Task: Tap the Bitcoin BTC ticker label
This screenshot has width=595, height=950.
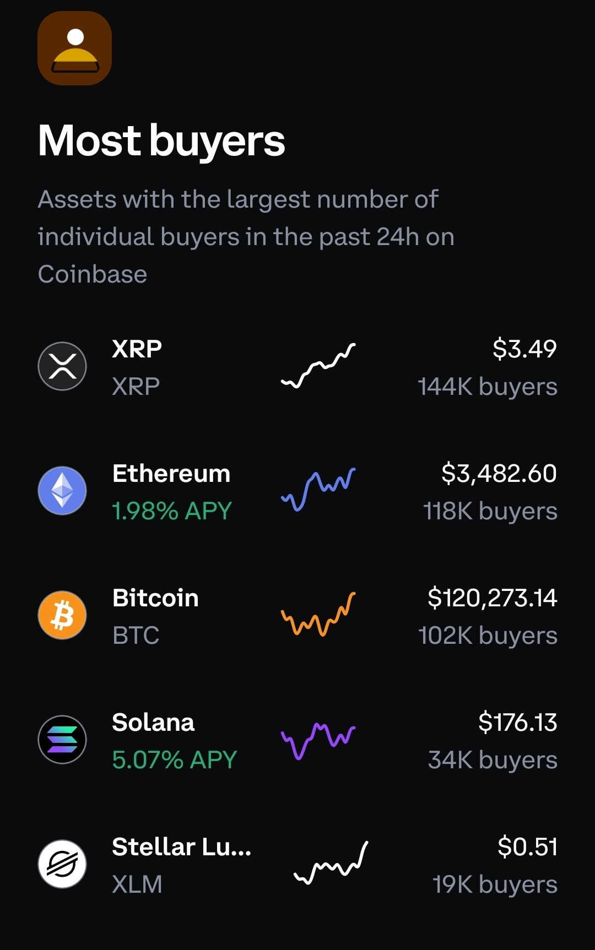Action: coord(136,636)
